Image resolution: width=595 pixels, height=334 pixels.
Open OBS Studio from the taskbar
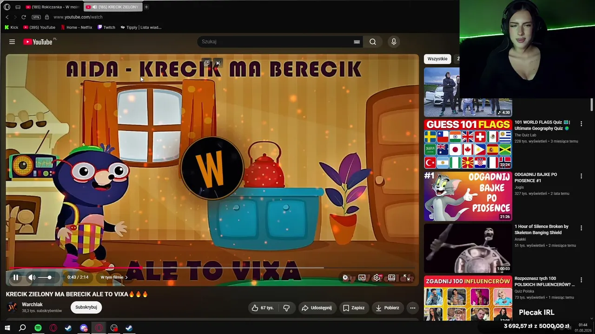coord(114,328)
